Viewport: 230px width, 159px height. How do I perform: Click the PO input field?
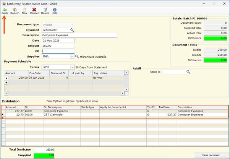pyautogui.click(x=58, y=51)
